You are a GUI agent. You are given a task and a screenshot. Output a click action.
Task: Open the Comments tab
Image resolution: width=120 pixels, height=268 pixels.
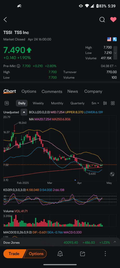(52, 91)
